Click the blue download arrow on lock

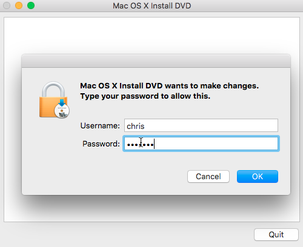click(62, 102)
